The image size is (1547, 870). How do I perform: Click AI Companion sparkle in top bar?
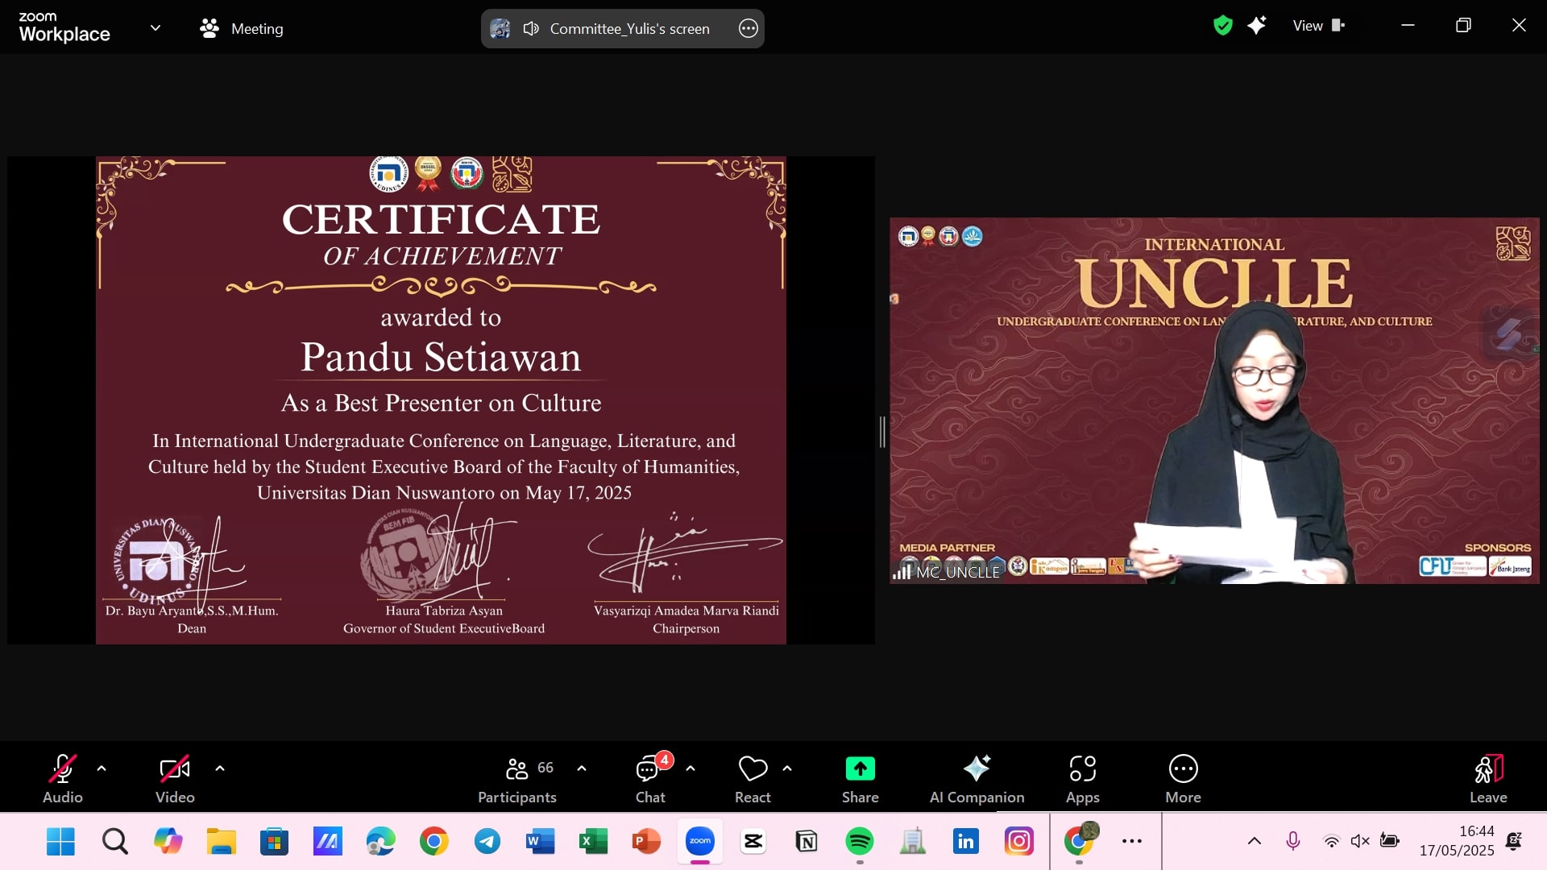pyautogui.click(x=1256, y=26)
